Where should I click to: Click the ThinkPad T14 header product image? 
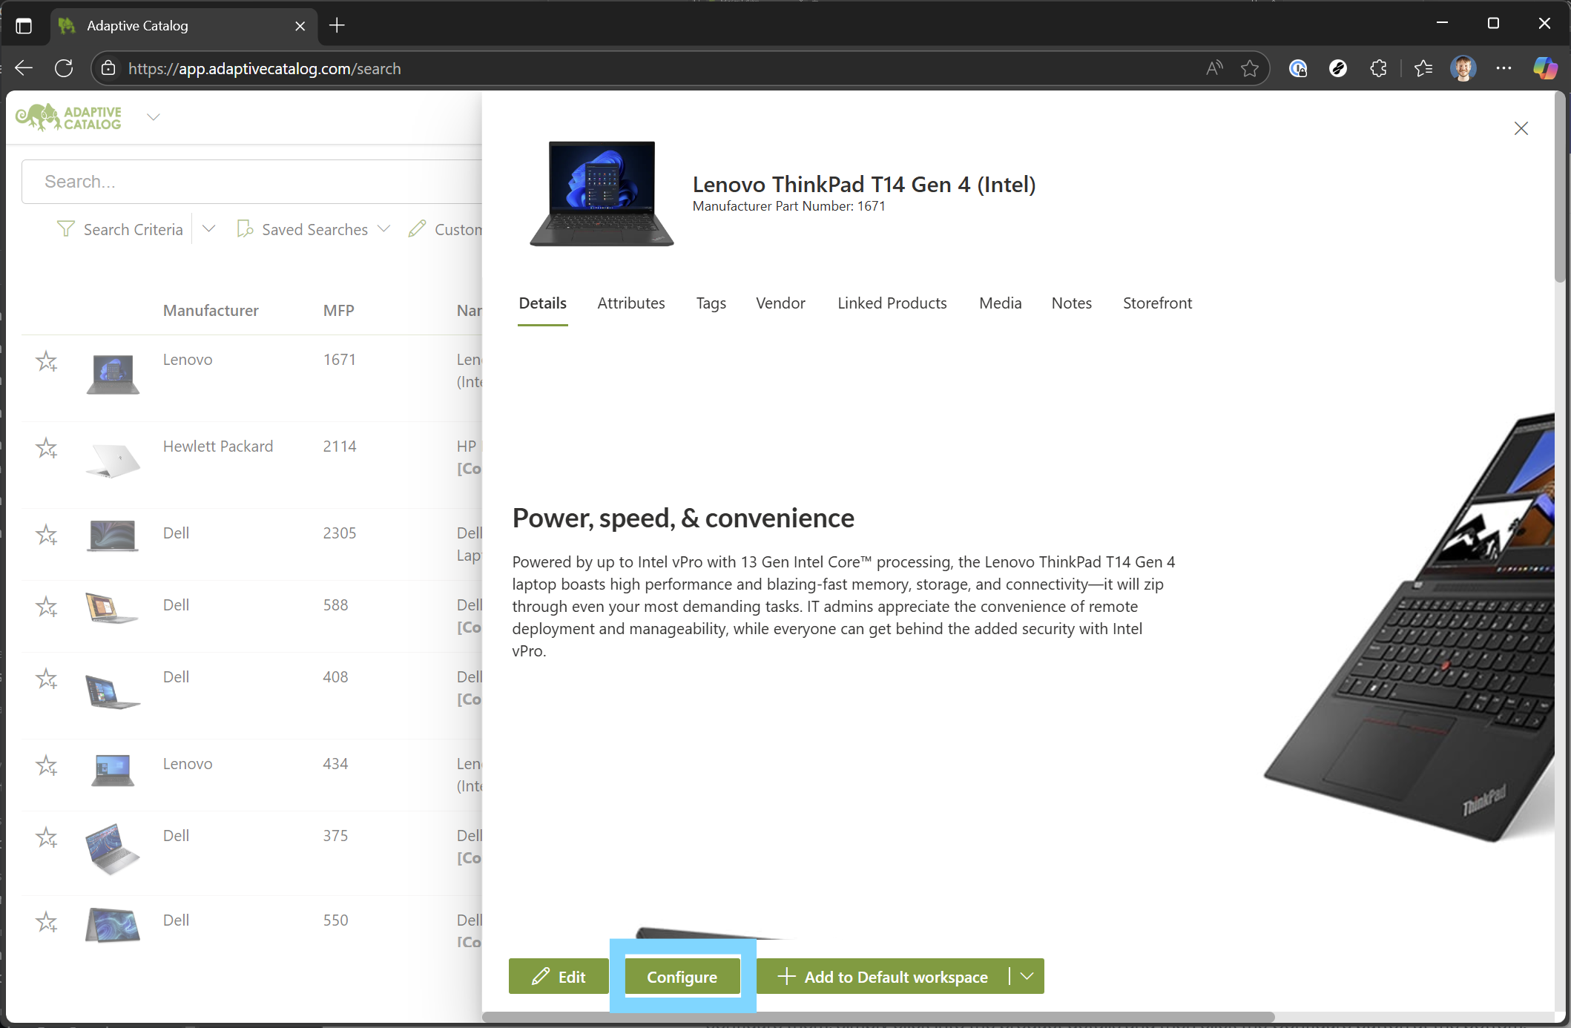[602, 194]
